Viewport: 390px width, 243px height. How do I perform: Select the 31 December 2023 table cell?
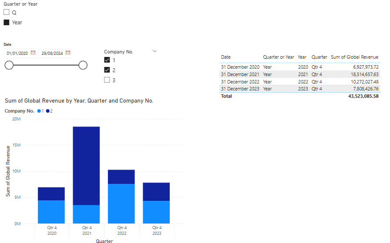point(240,89)
